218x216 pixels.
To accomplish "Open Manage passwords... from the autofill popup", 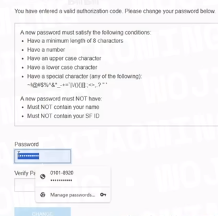I will tap(73, 195).
